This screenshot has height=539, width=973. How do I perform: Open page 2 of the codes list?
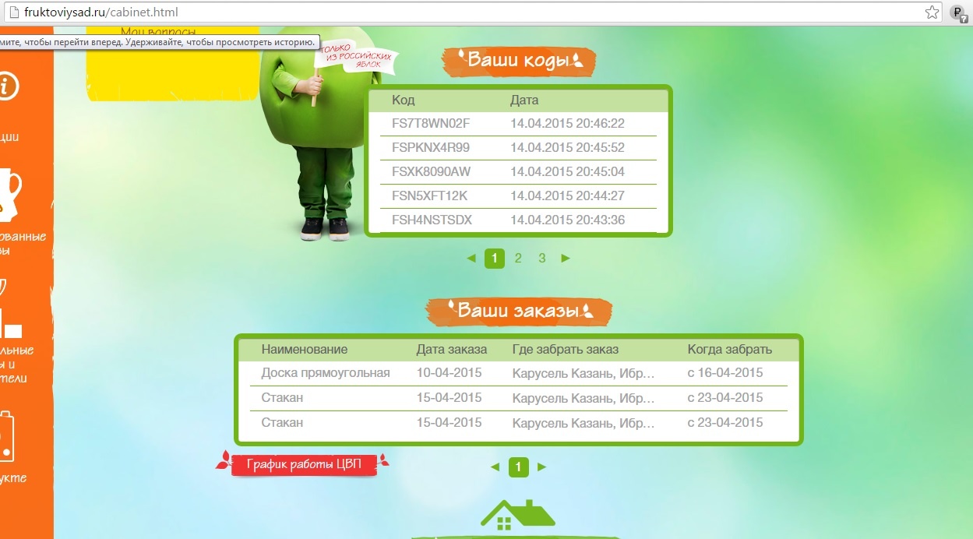(518, 259)
